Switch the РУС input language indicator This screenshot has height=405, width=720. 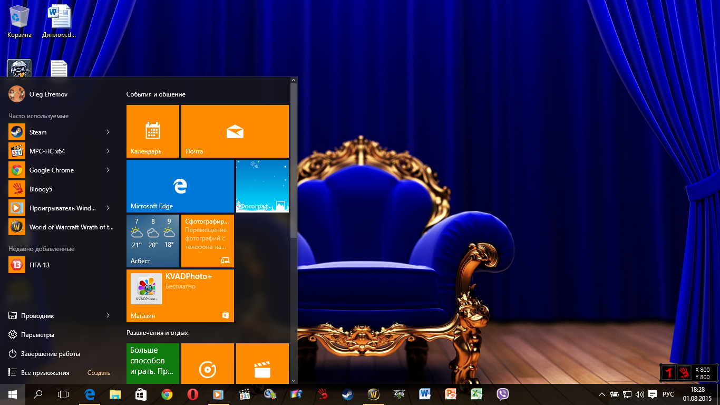[x=668, y=394]
